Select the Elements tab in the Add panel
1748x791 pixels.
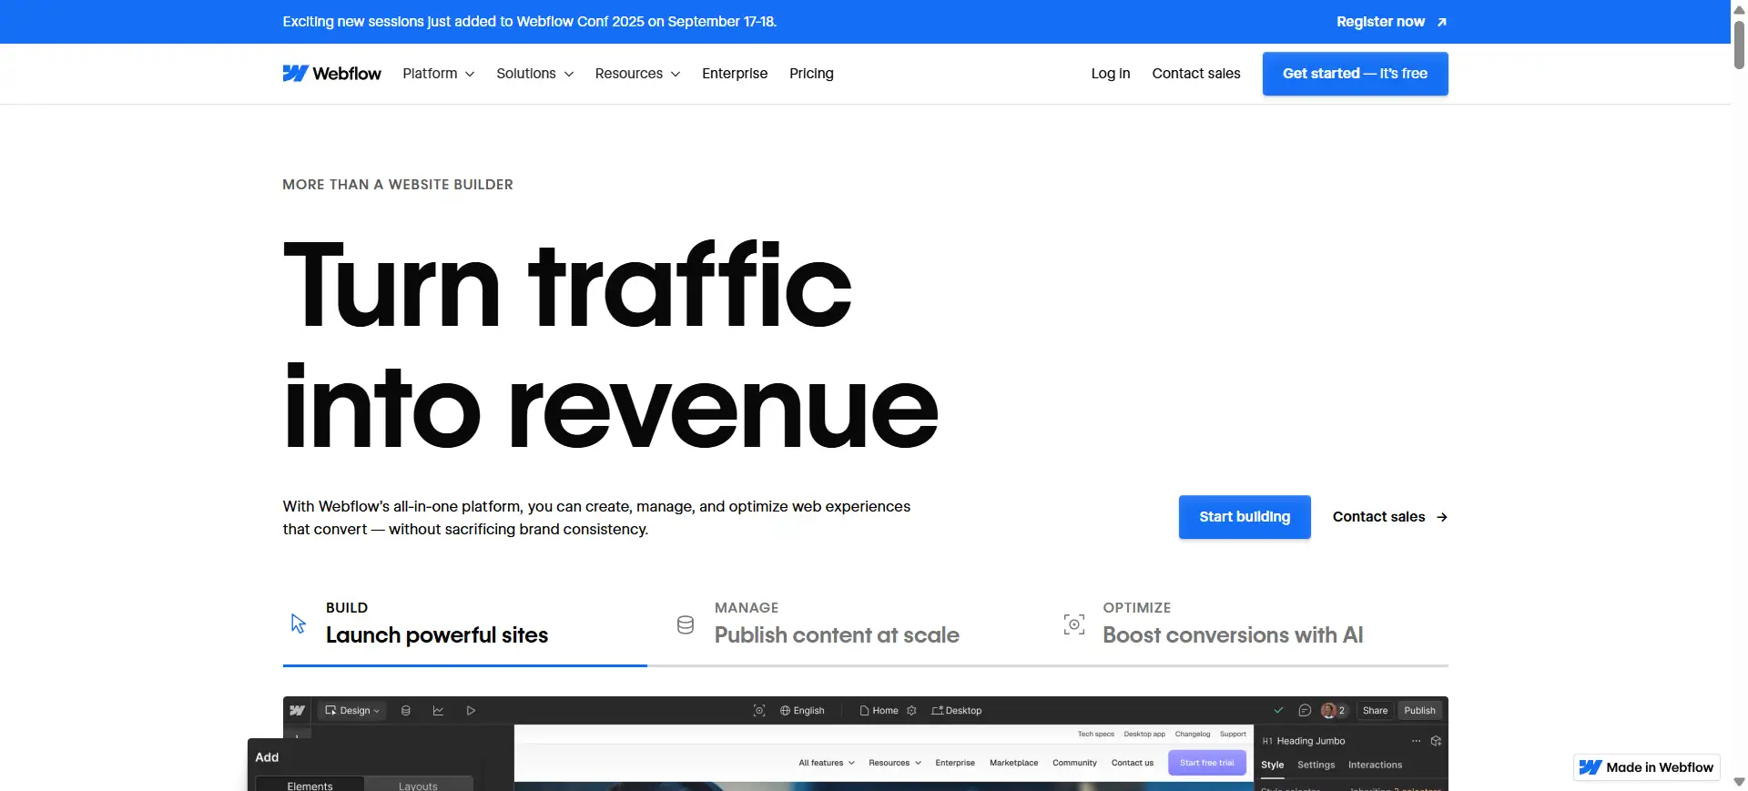click(x=310, y=785)
